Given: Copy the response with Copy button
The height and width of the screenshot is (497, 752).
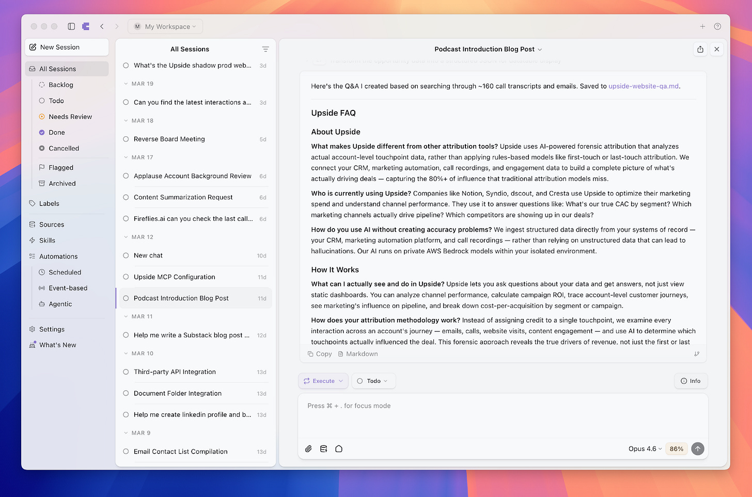Looking at the screenshot, I should click(x=320, y=354).
